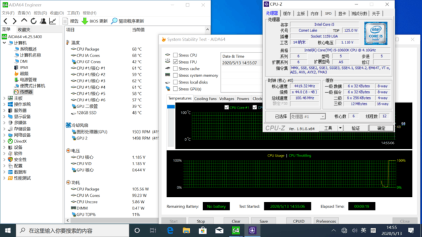This screenshot has width=422, height=237.
Task: Click Stop in stability test
Action: pos(200,221)
